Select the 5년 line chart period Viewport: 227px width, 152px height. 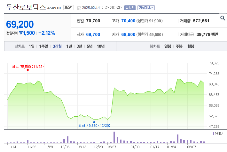point(90,46)
